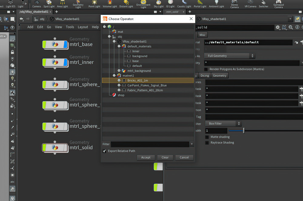Enable Matte shading checkbox
The height and width of the screenshot is (201, 303).
[x=207, y=137]
